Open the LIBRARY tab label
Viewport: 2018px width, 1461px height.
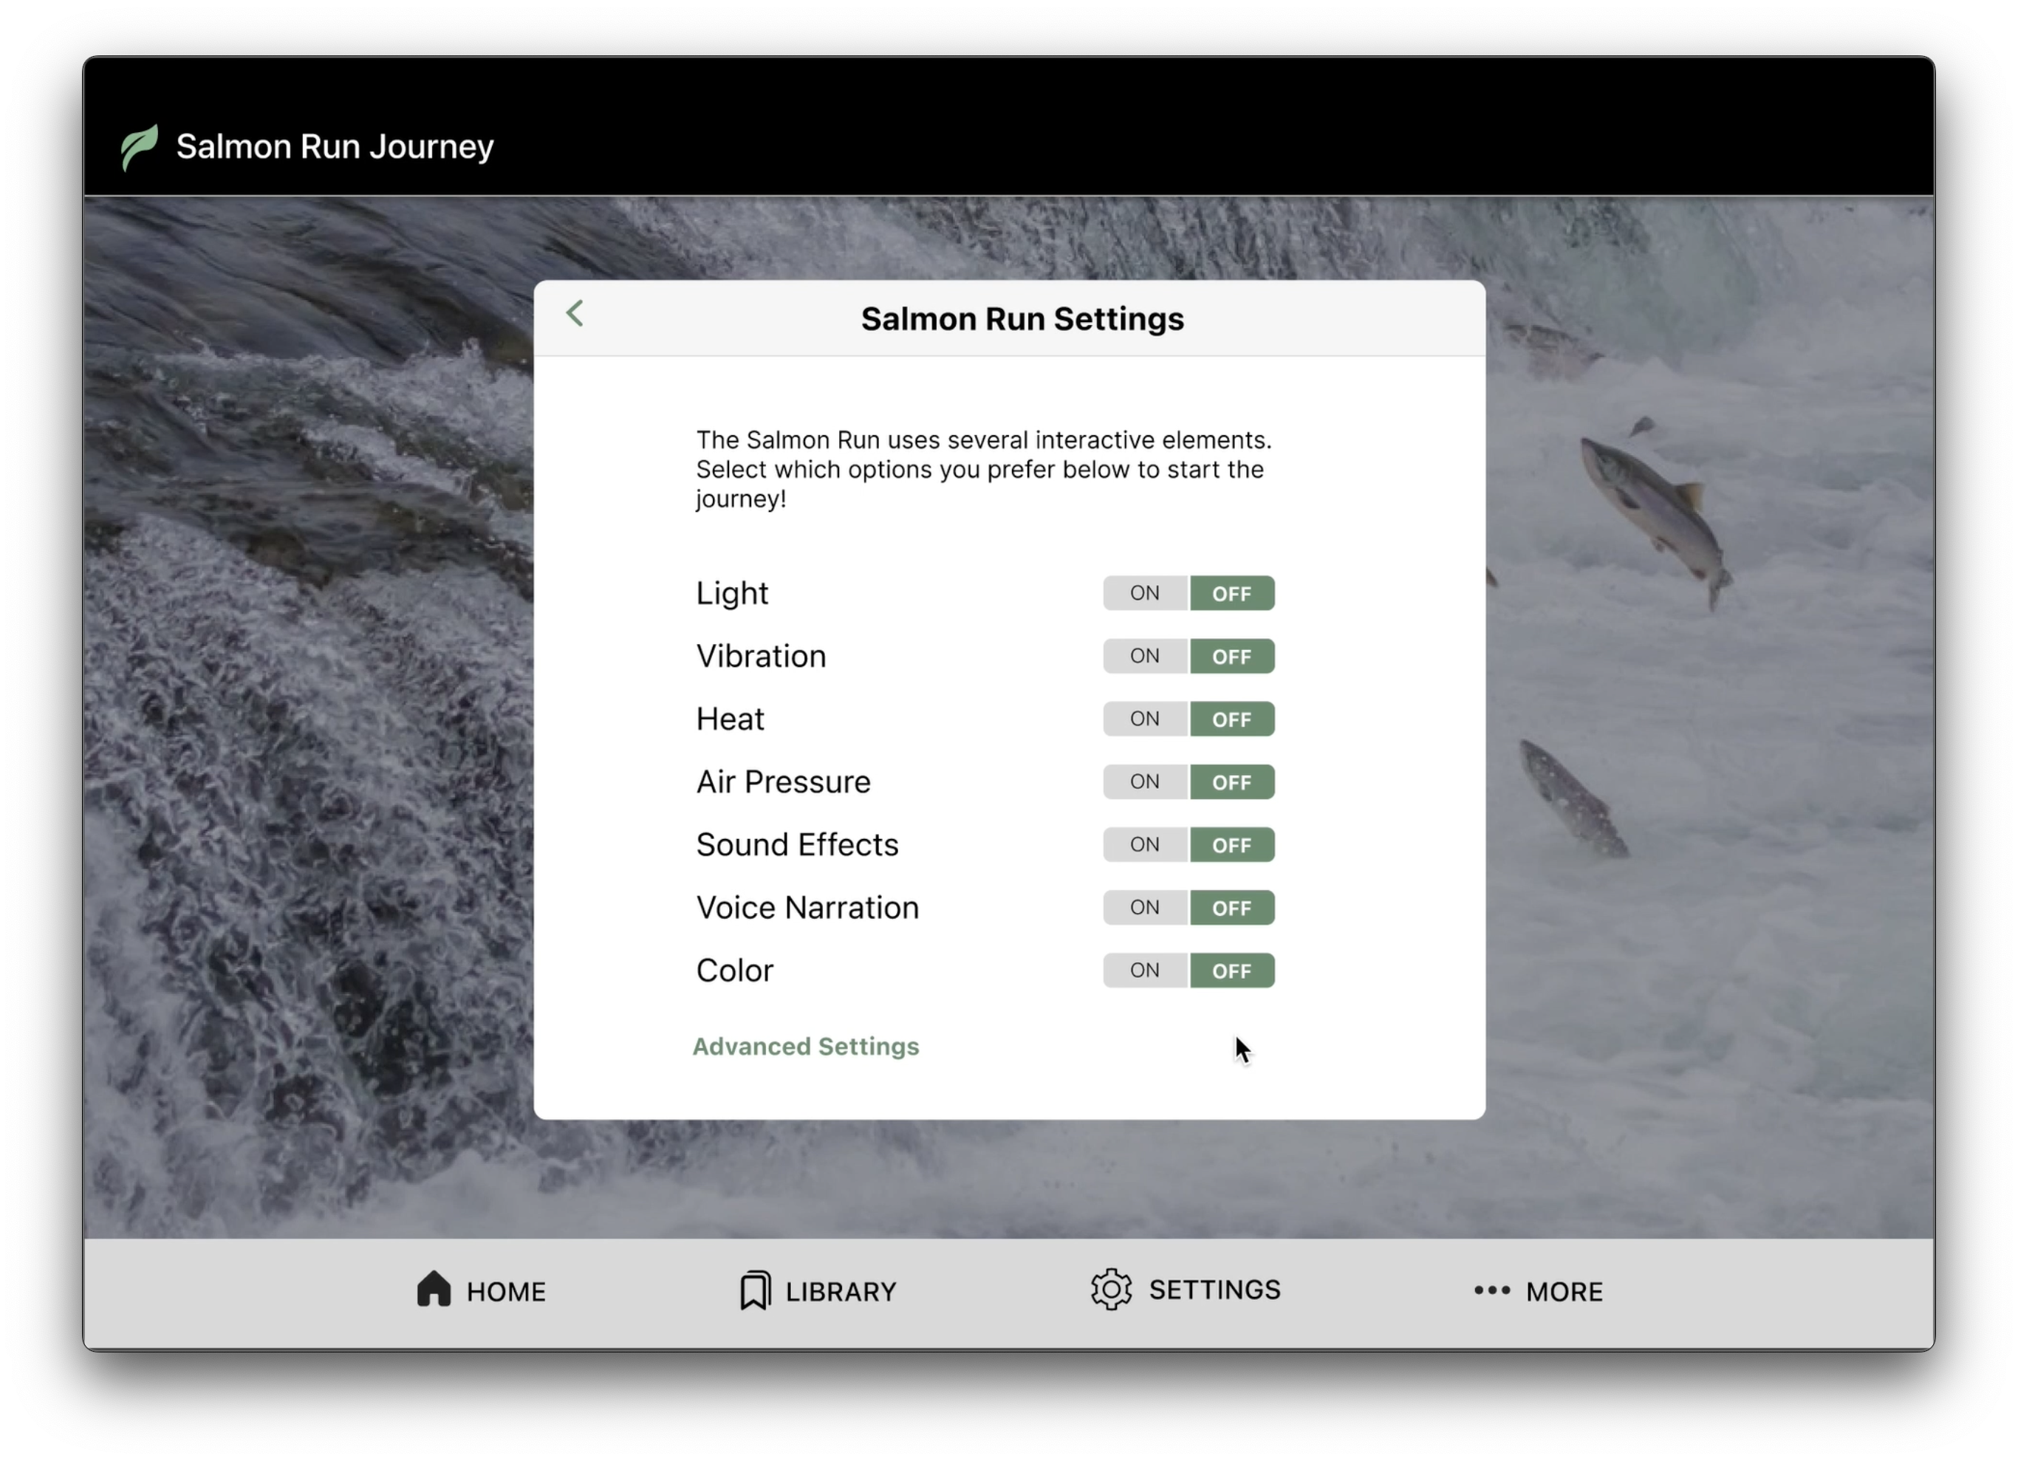point(841,1292)
